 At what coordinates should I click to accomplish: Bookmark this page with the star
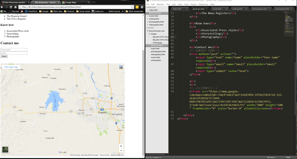132,7
